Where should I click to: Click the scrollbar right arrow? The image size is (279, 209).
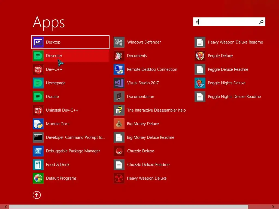[x=273, y=207]
